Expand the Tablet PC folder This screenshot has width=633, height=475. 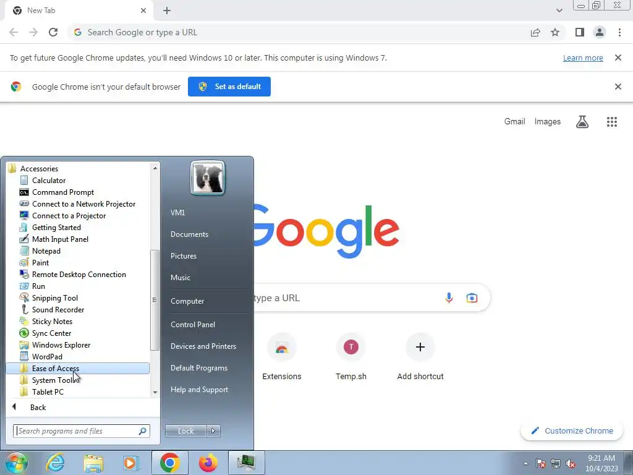(48, 392)
